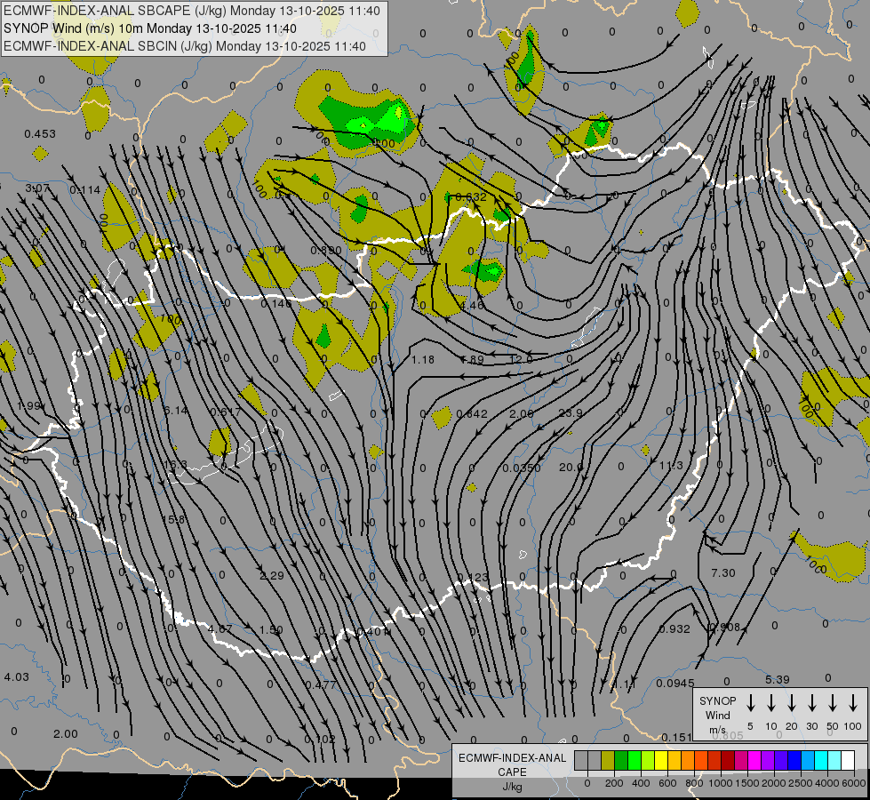Select the SBCIN header line
870x800 pixels.
[x=185, y=46]
